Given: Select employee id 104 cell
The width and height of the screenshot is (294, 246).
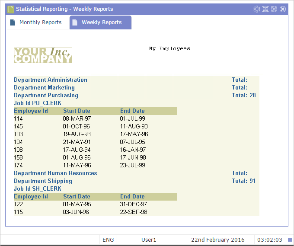Looking at the screenshot, I should (18, 142).
